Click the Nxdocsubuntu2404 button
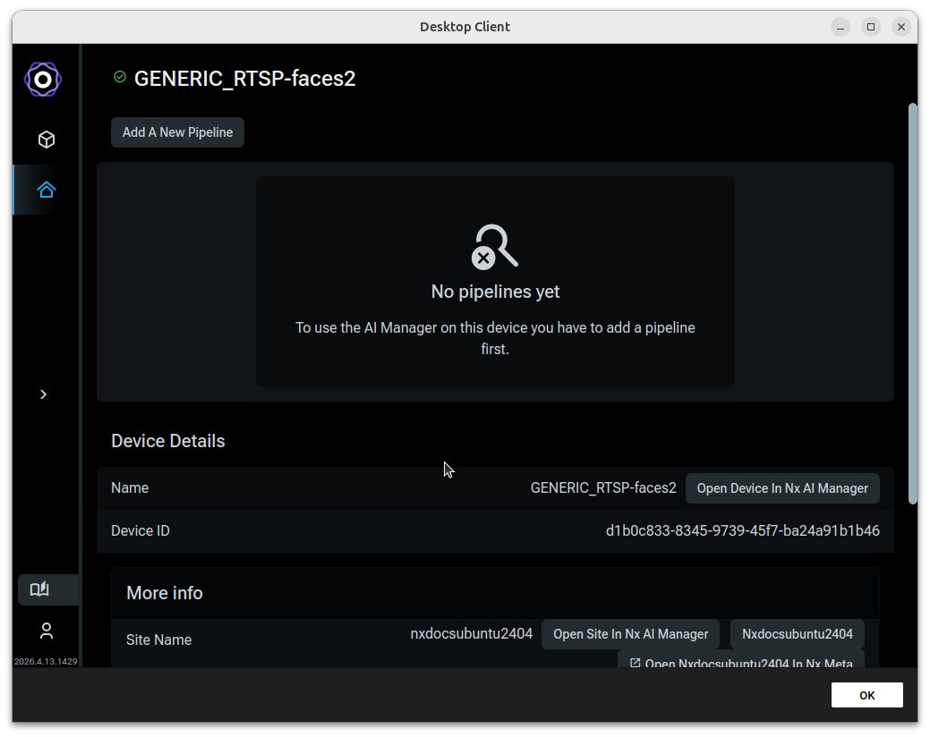Screen dimensions: 930x737 798,634
